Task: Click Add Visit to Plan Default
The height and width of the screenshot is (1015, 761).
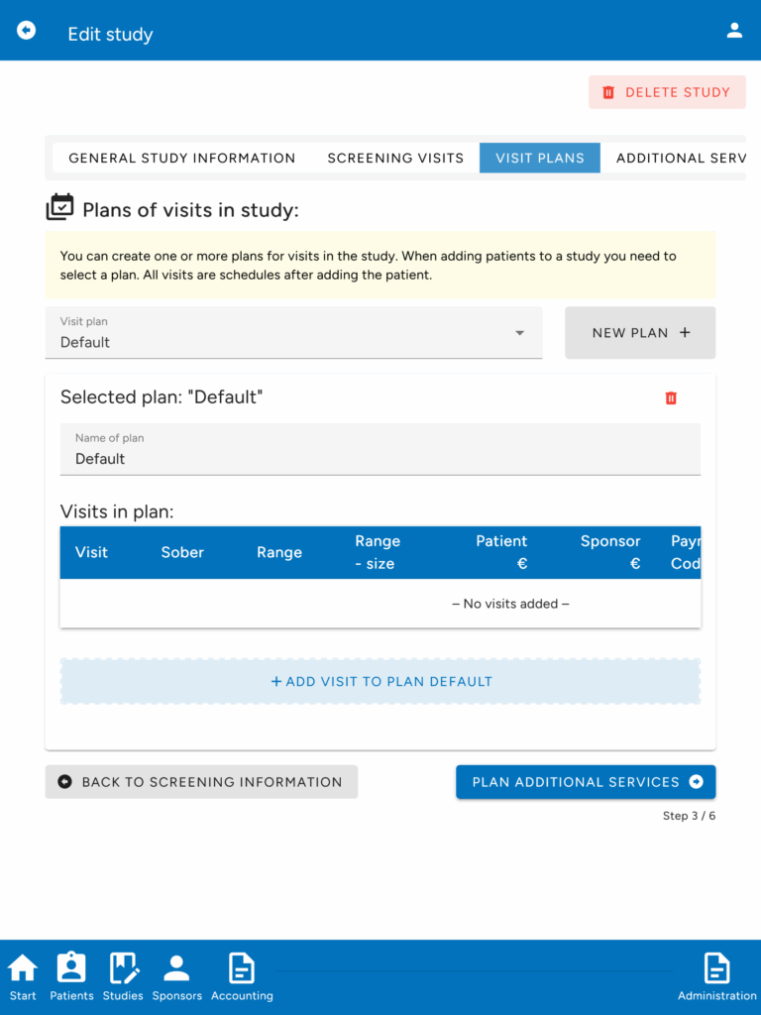Action: click(380, 682)
